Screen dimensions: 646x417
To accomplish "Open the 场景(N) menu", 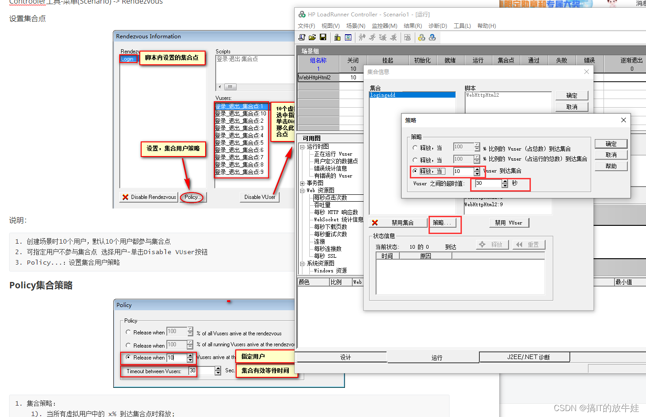I will (355, 26).
